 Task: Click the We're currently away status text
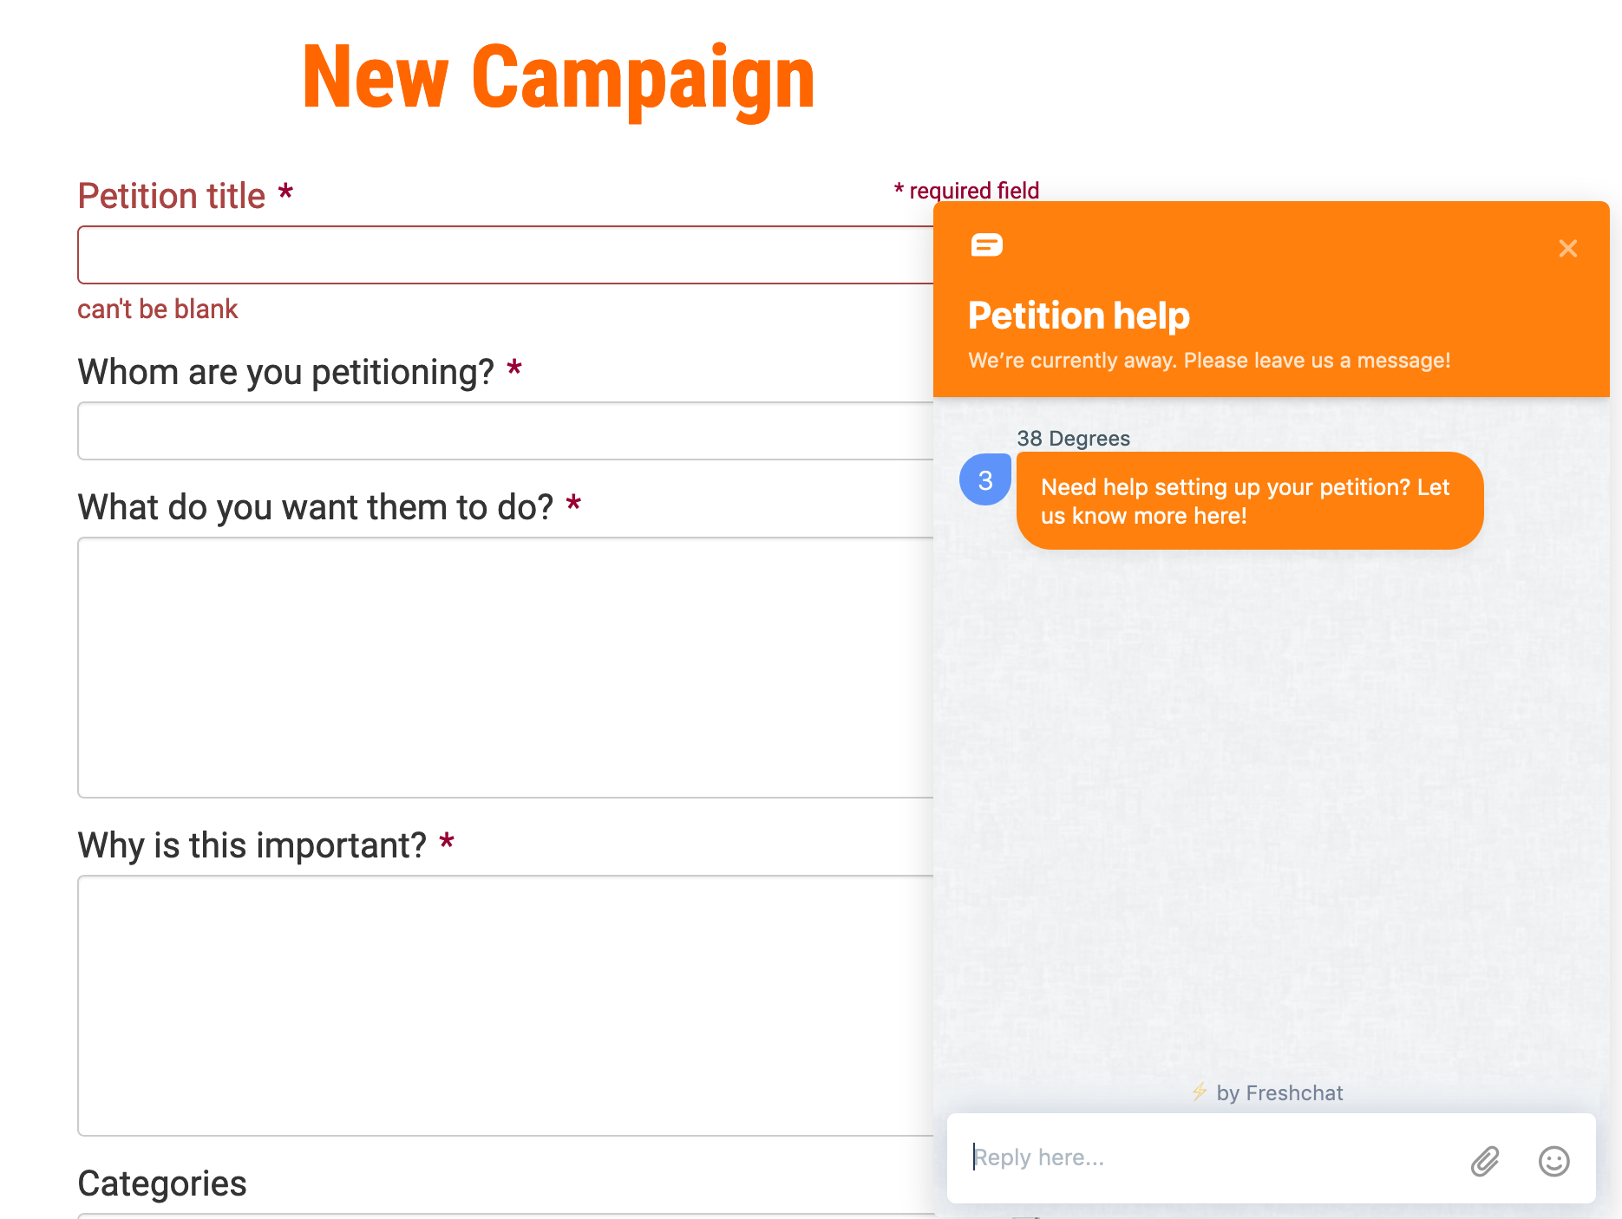tap(1209, 361)
